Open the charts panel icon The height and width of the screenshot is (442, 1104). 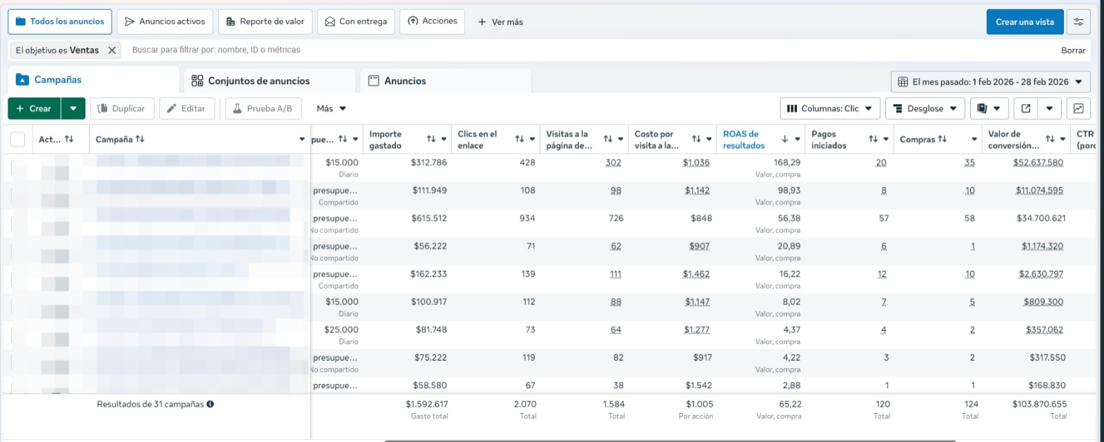point(1078,108)
